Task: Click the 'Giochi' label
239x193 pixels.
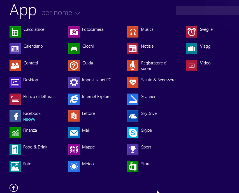Action: tap(88, 46)
